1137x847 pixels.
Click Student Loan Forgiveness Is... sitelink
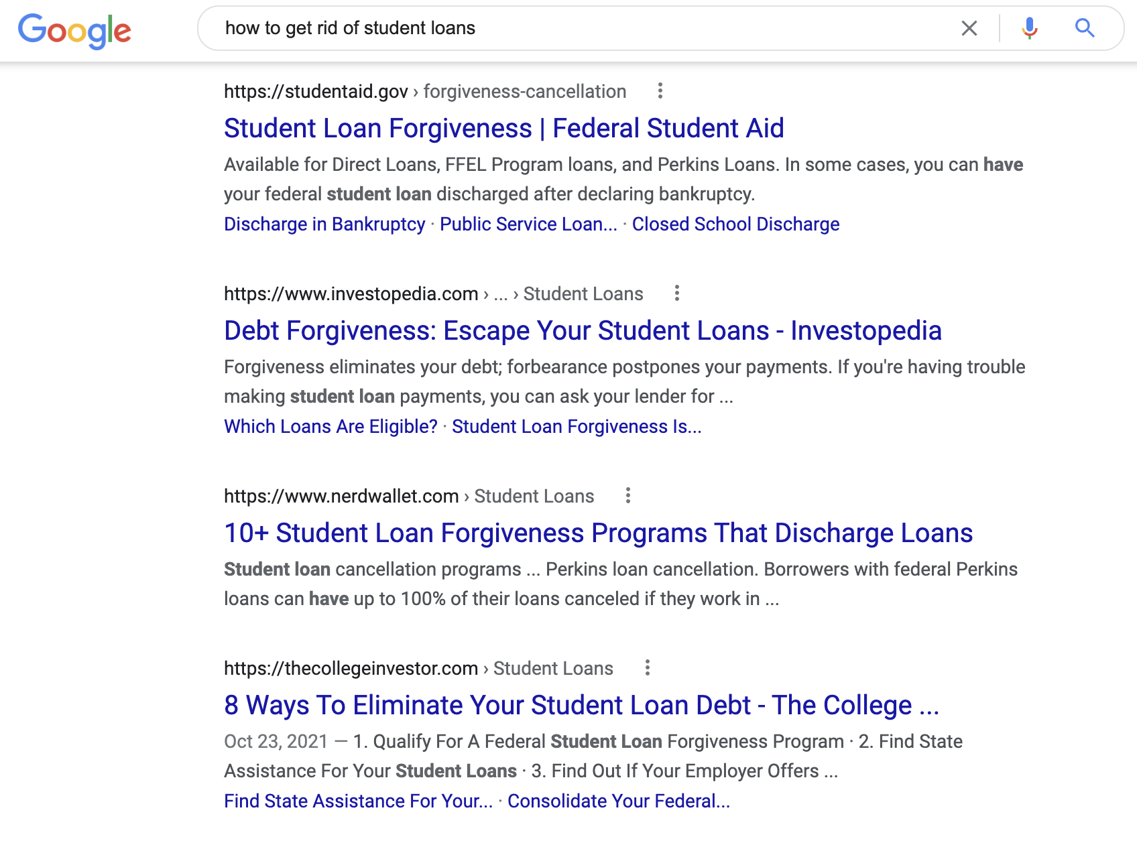click(x=577, y=427)
